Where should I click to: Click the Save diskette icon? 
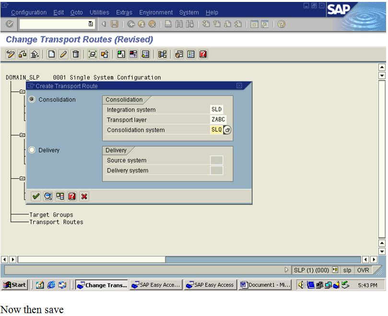click(114, 24)
